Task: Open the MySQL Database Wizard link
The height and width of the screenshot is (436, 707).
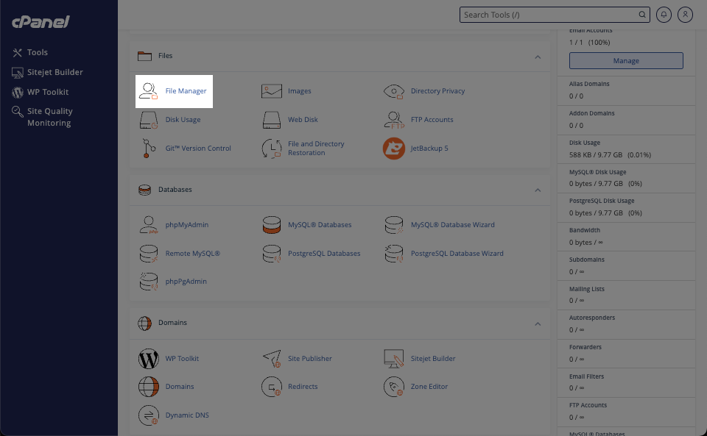Action: pyautogui.click(x=452, y=225)
